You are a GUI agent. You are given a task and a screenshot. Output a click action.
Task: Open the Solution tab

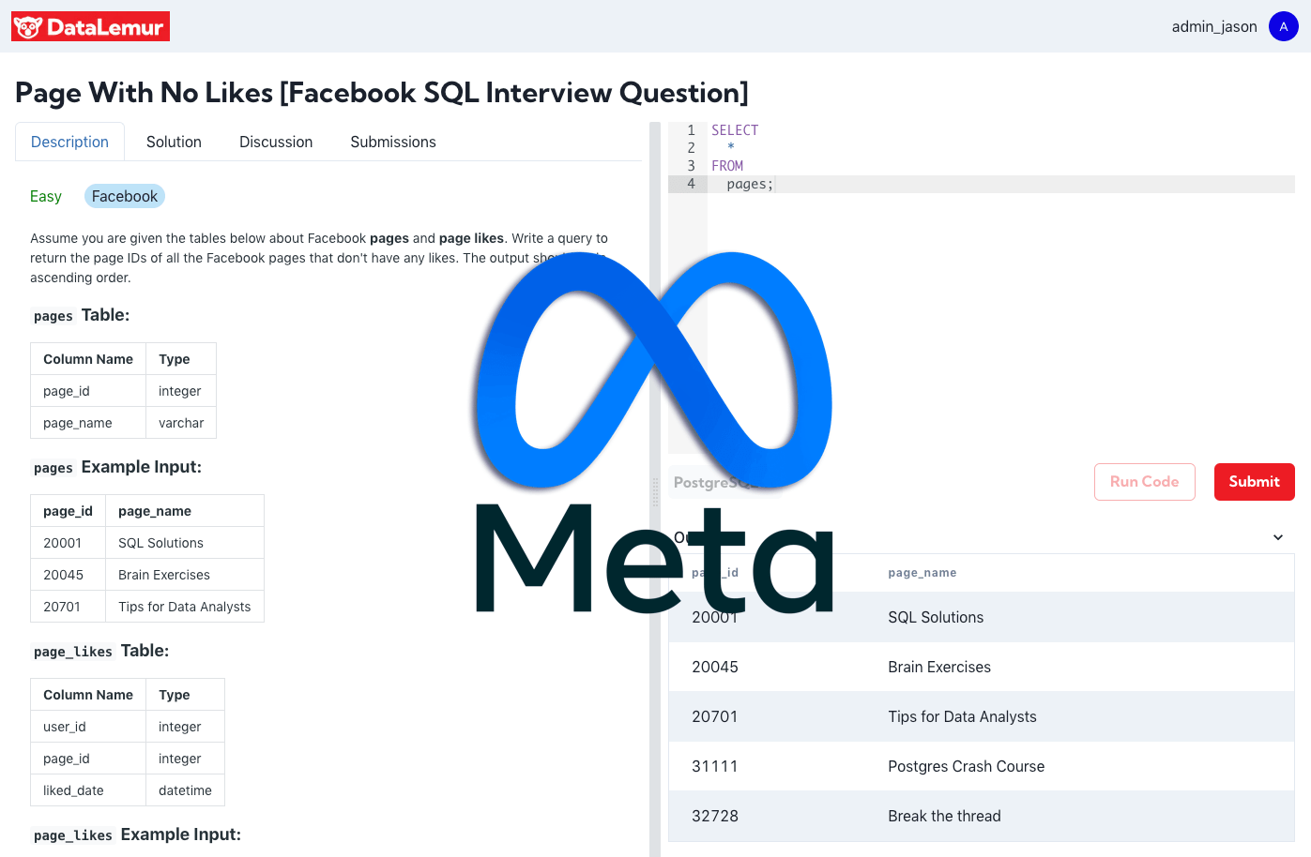point(174,142)
